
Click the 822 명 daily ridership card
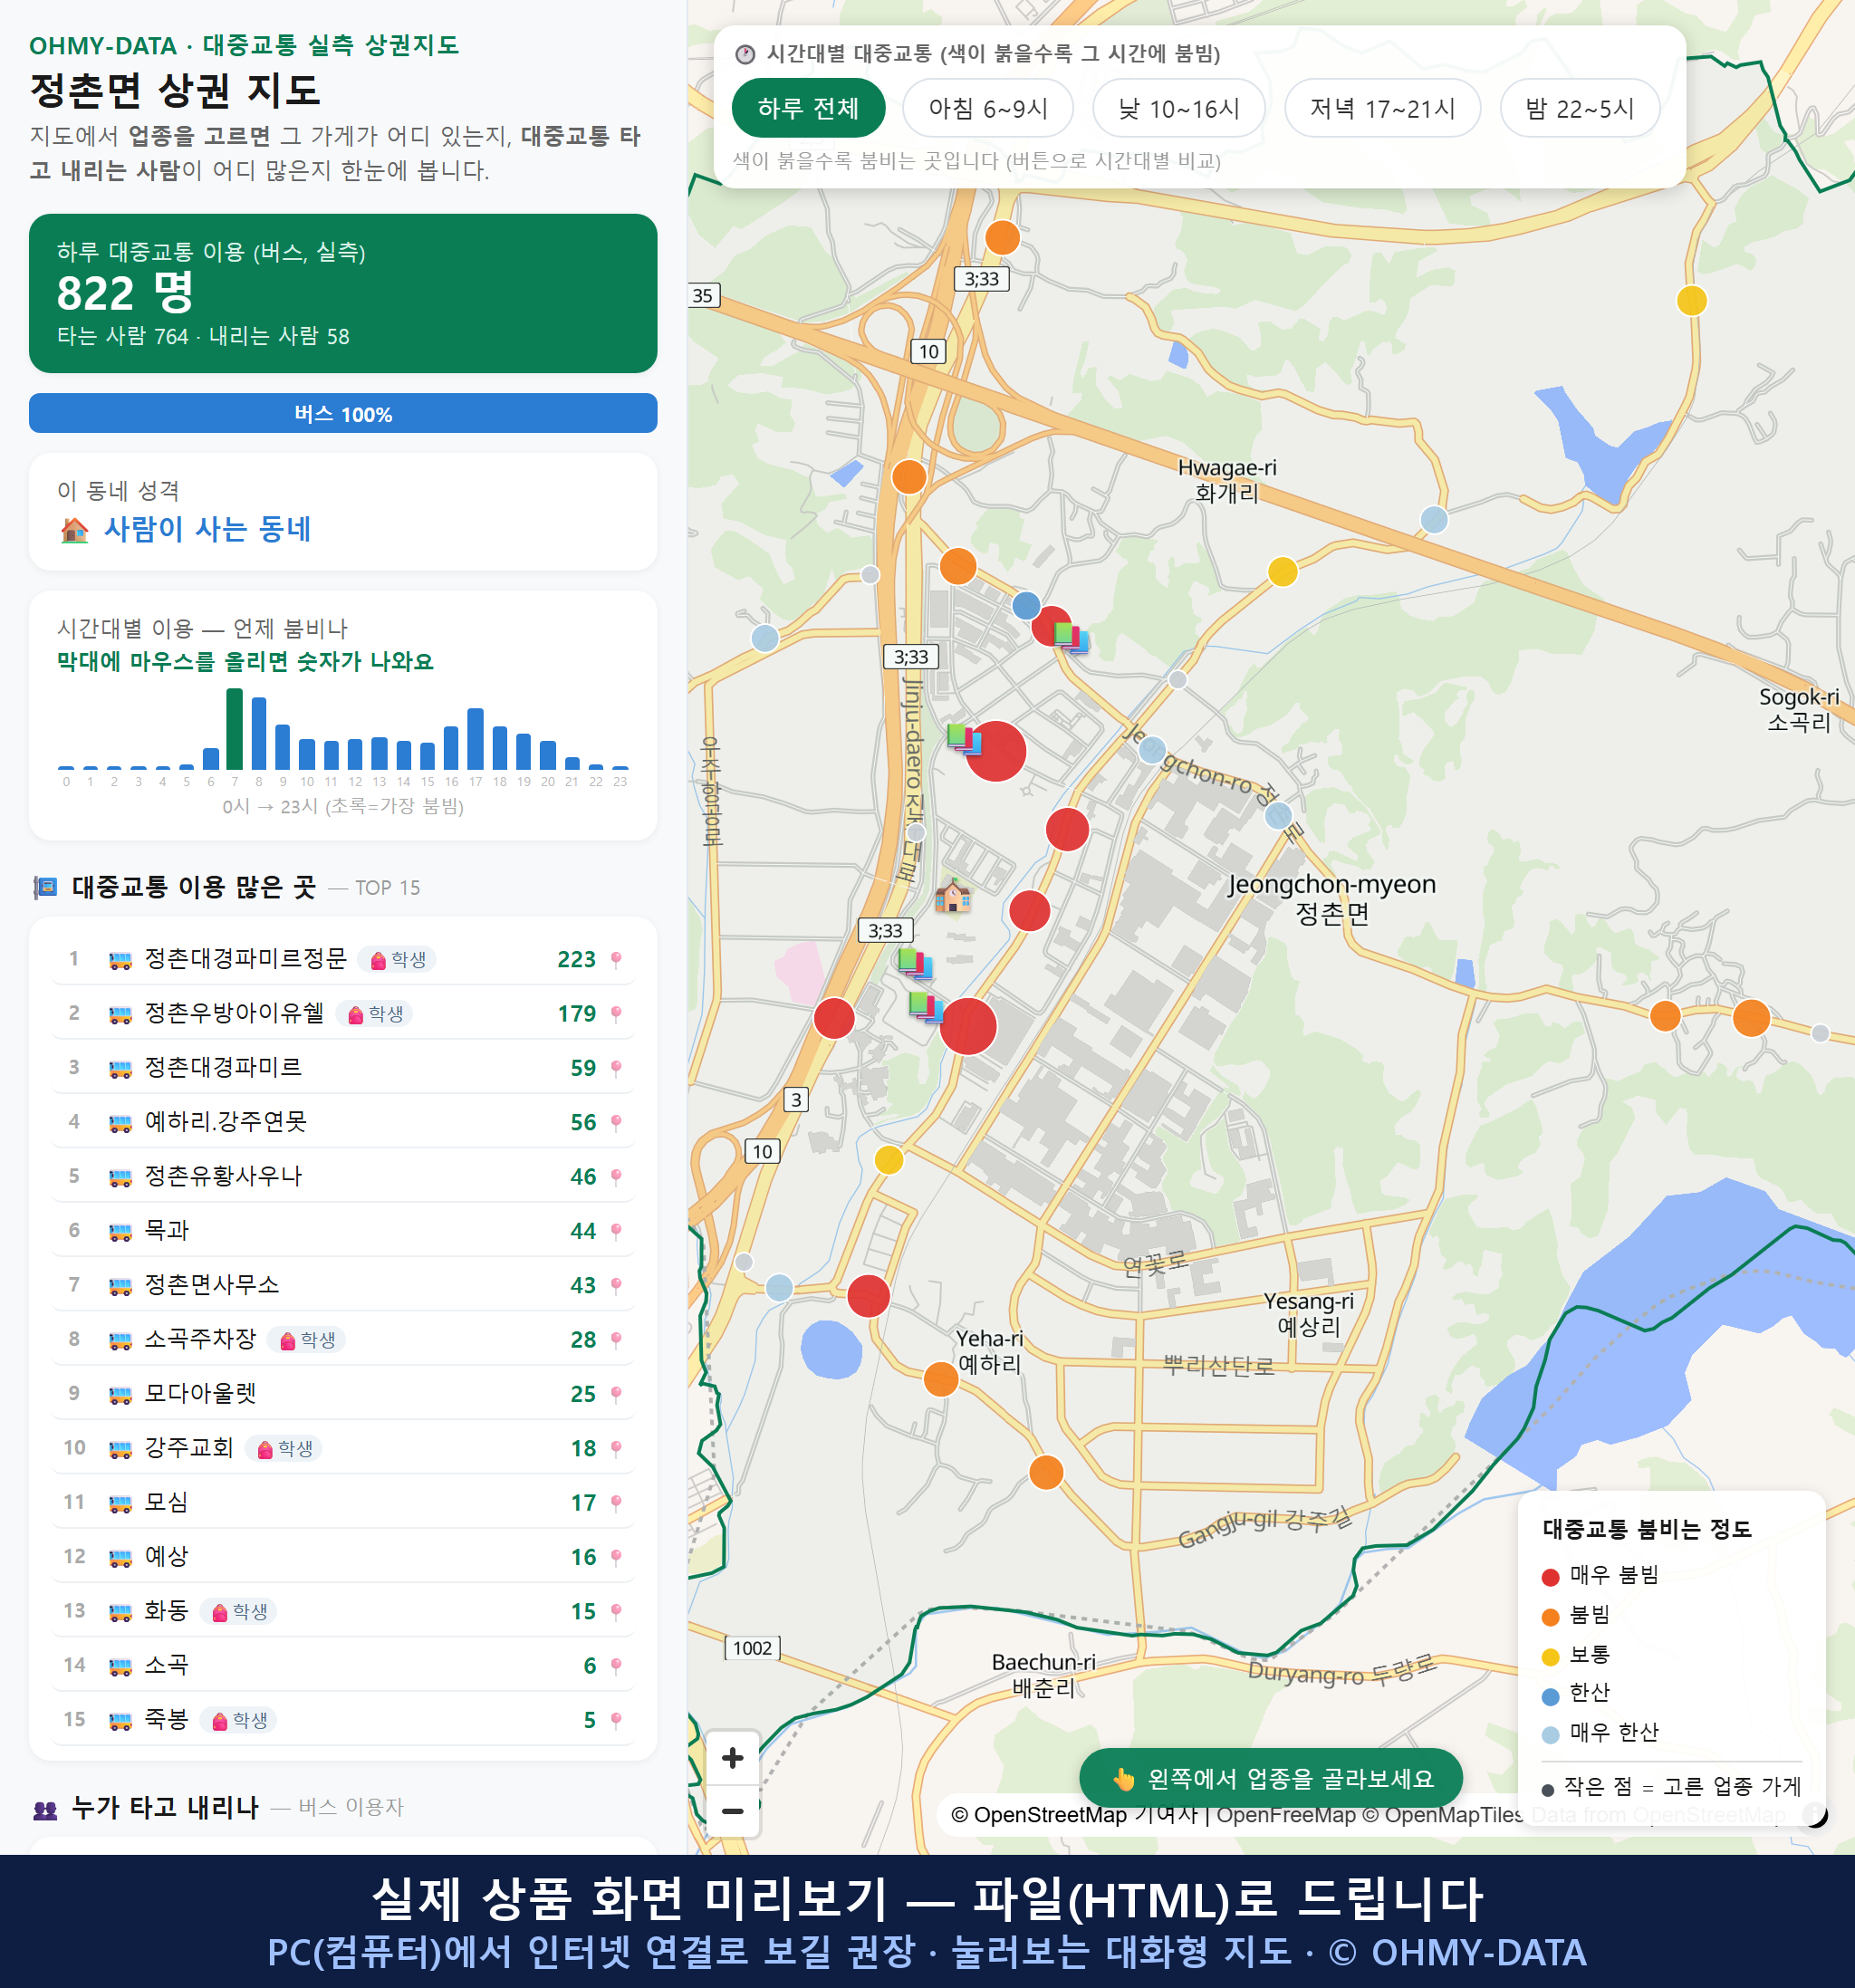(343, 293)
